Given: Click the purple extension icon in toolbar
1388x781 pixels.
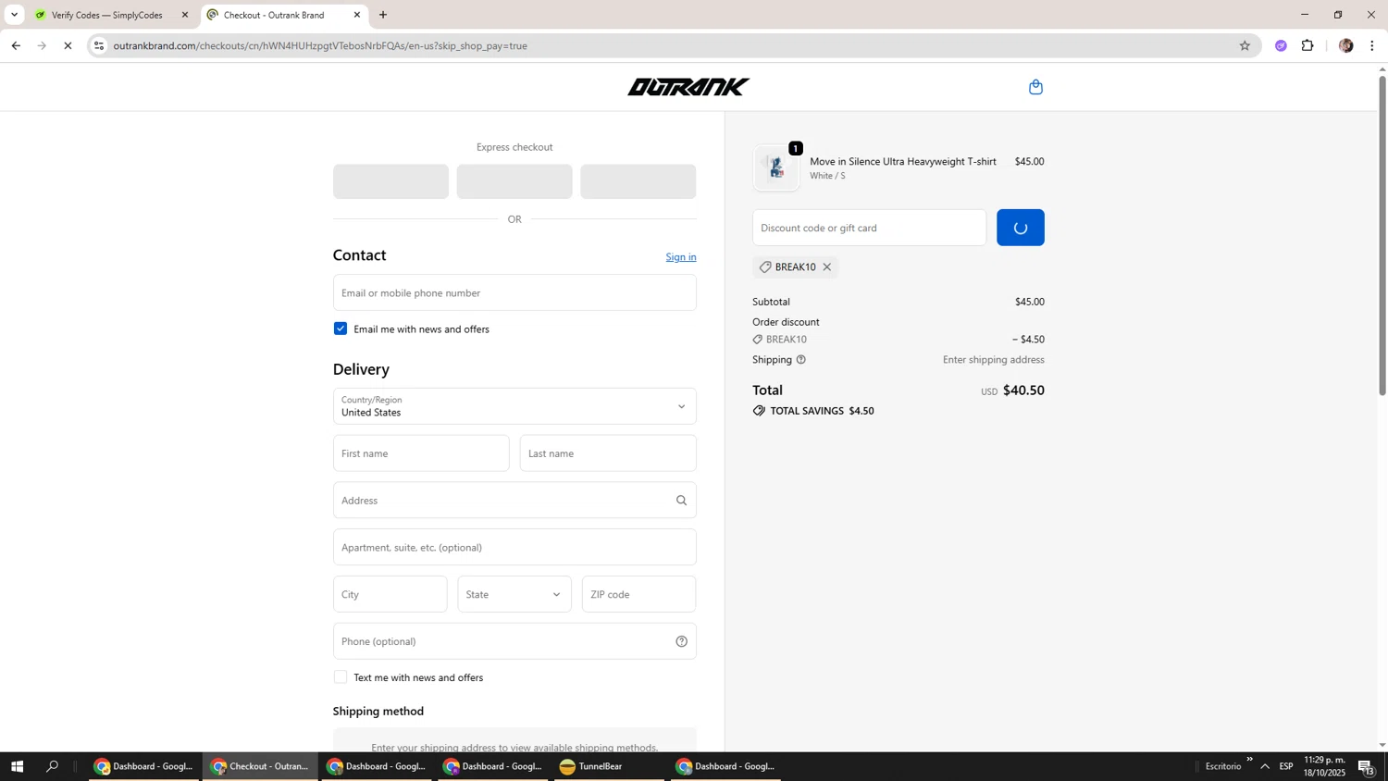Looking at the screenshot, I should click(1281, 45).
